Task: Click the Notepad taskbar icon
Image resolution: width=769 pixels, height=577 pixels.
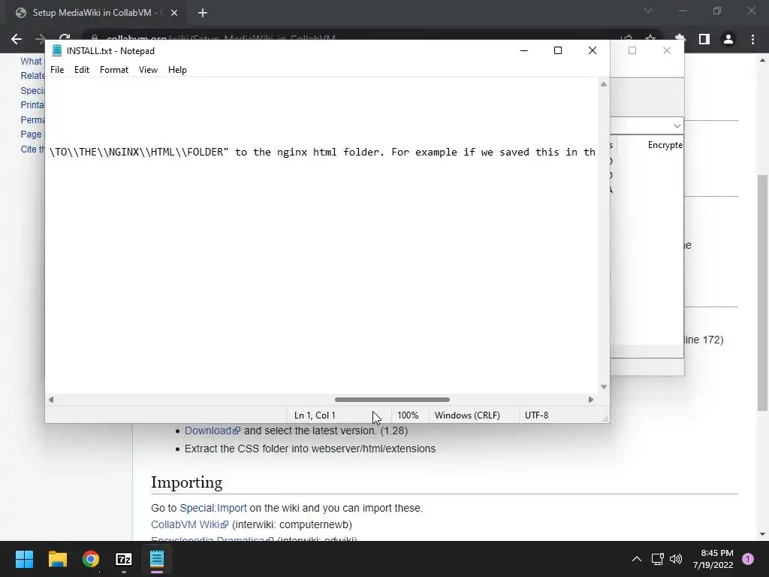Action: pos(157,559)
